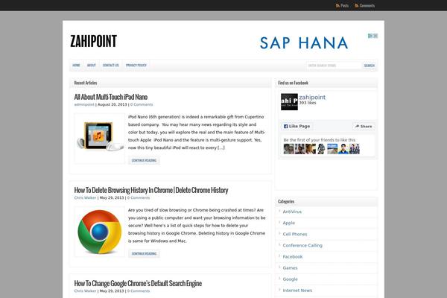Open 0 Comments on Default Search Engine post
The height and width of the screenshot is (298, 447).
coord(139,291)
